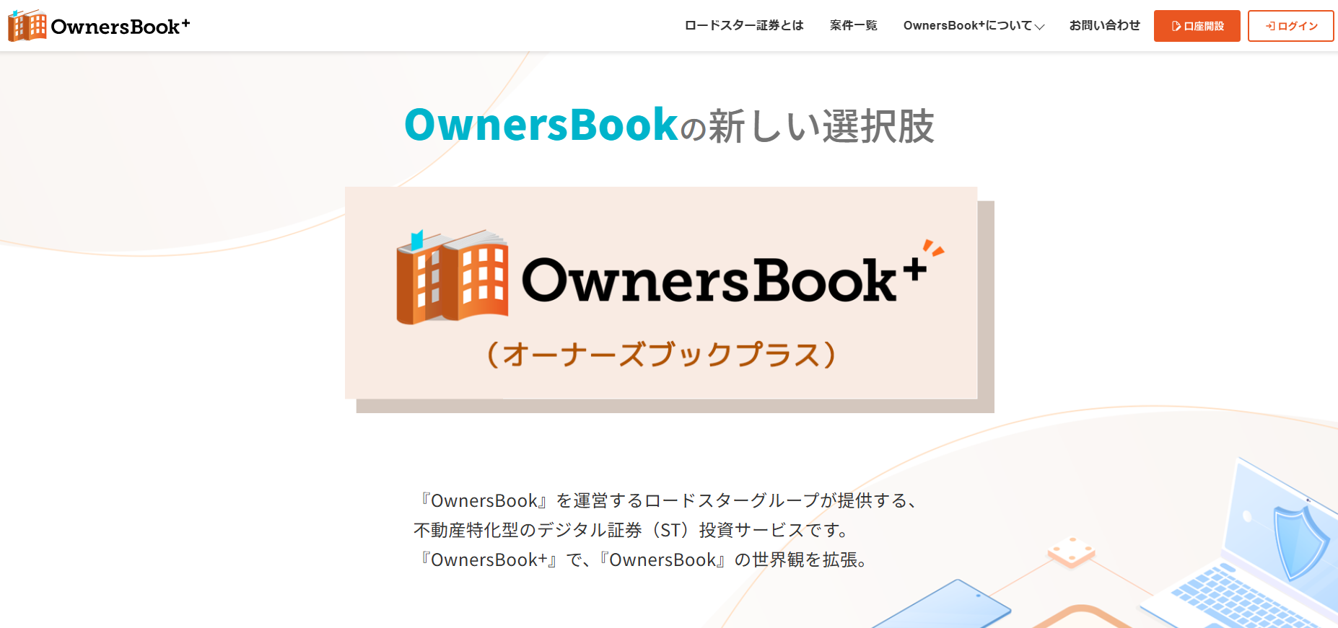The image size is (1338, 628).
Task: Click the line 不動産特化型のデジタル証券（ST）投資サービスです。
Action: point(633,530)
